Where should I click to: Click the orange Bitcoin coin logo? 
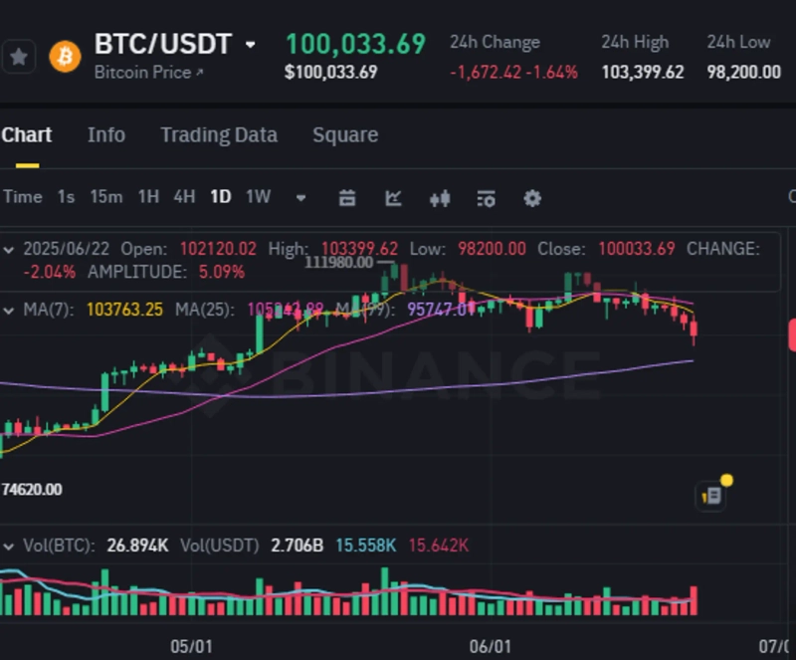[x=66, y=57]
